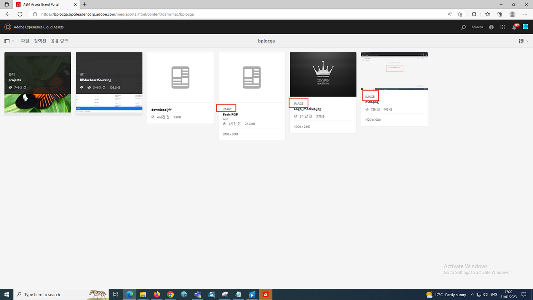Screen dimensions: 533x300
Task: Click the bplocqa tenant name in header
Action: pyautogui.click(x=477, y=27)
